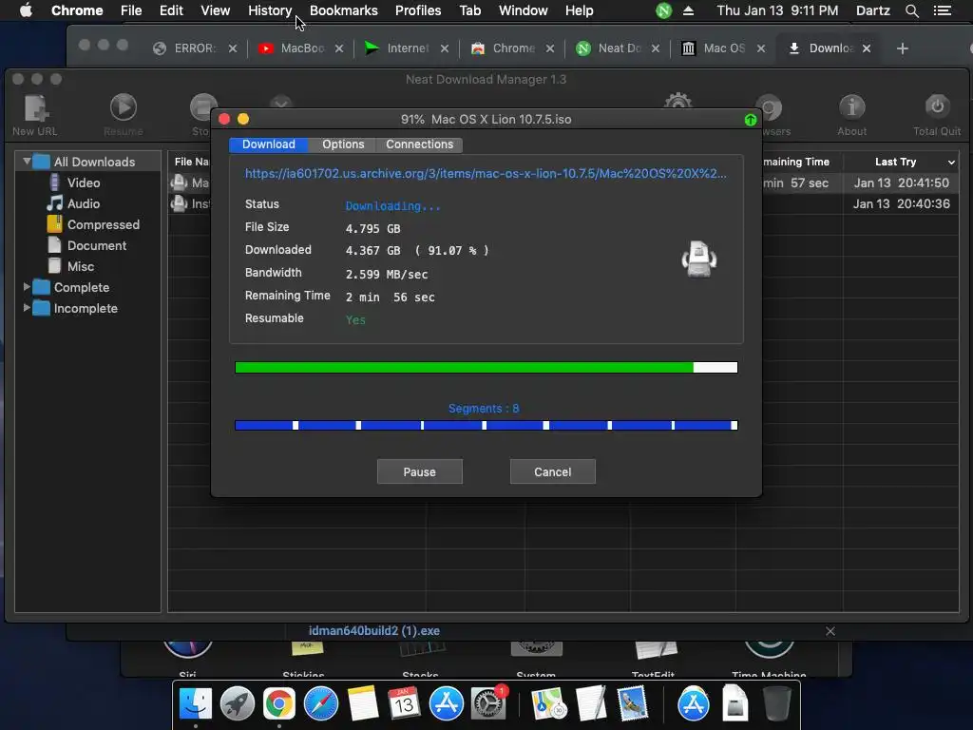Click the Cancel button
Viewport: 973px width, 730px height.
pos(552,471)
